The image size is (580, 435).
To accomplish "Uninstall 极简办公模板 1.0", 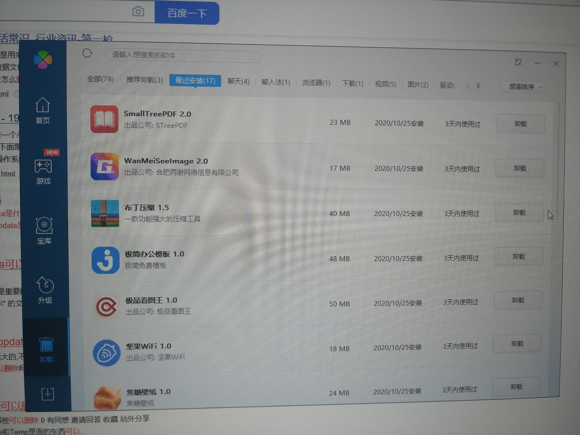I will [x=519, y=257].
